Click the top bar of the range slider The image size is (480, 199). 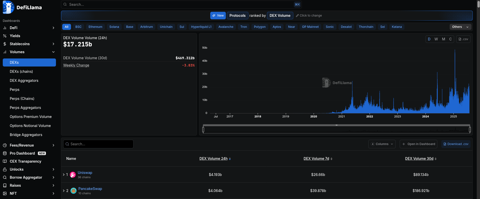(x=336, y=125)
